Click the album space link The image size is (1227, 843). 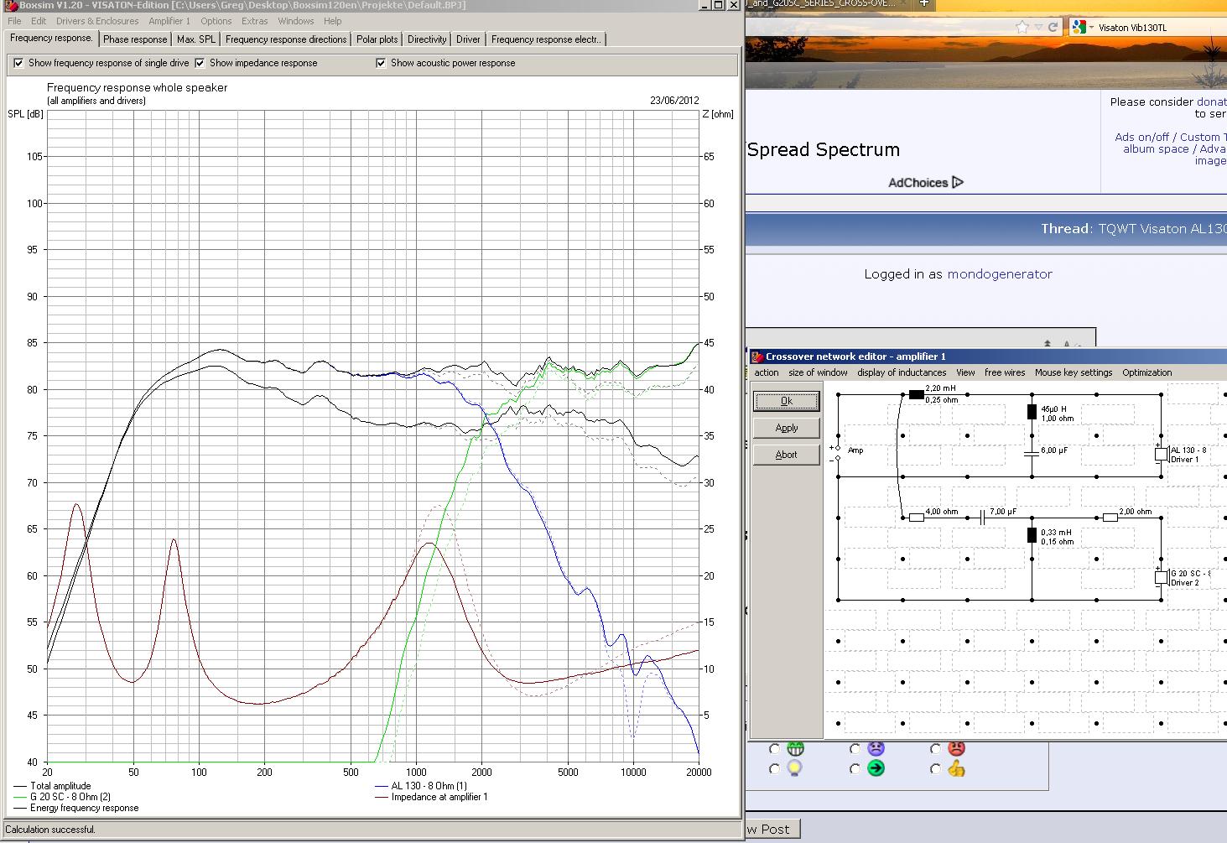pyautogui.click(x=1156, y=148)
